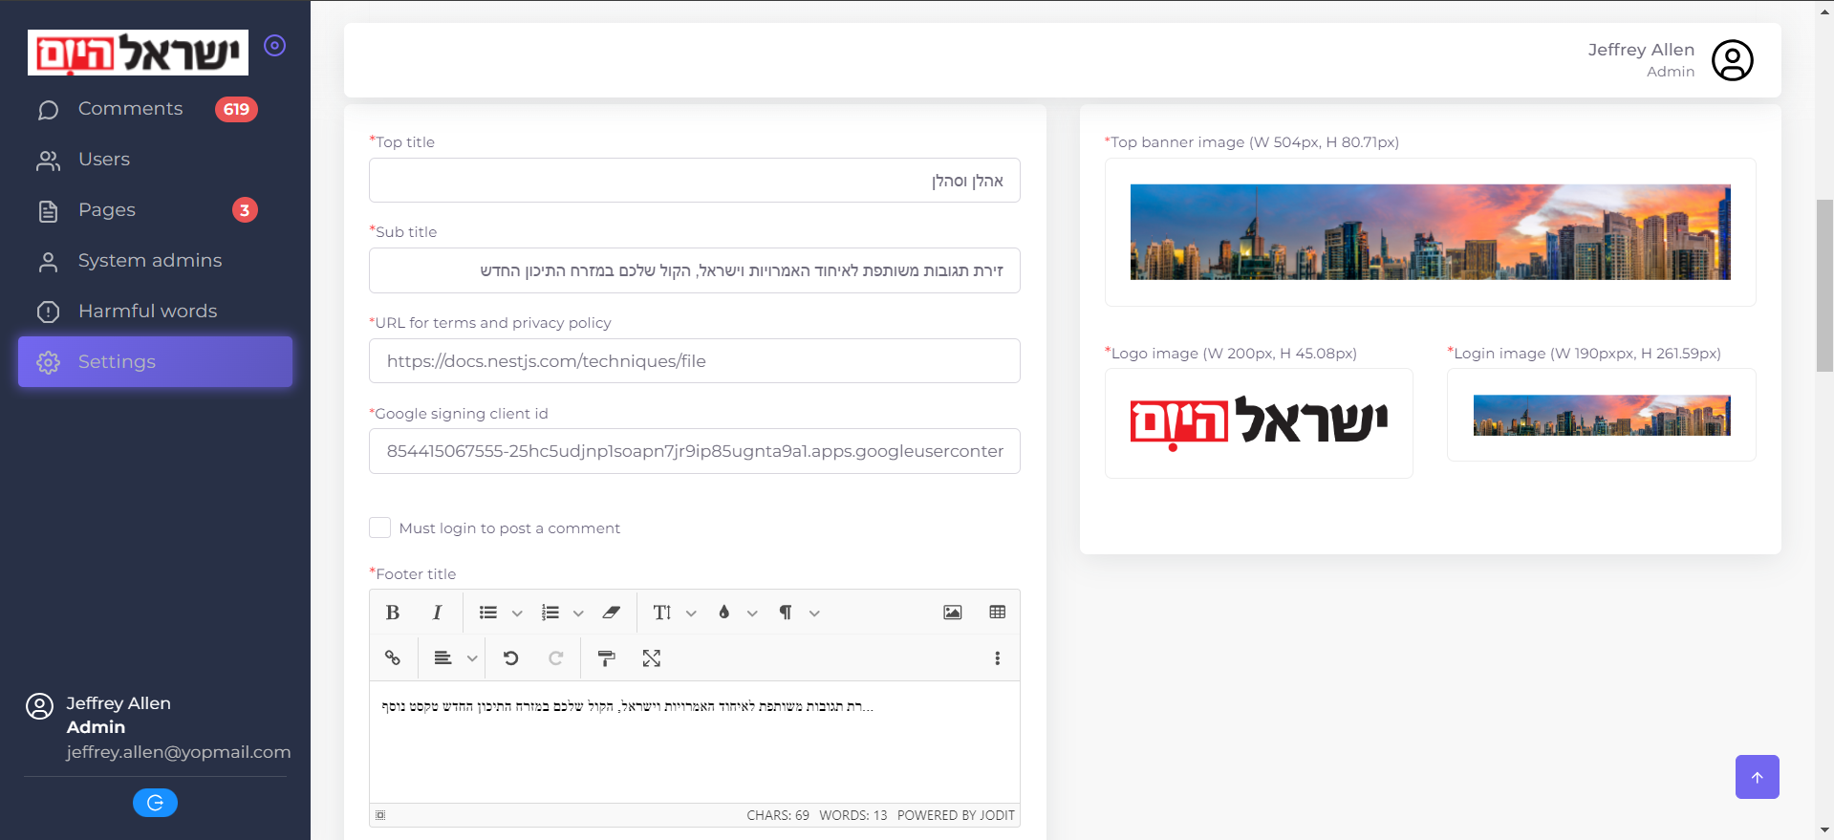Click the top banner skyline image
The height and width of the screenshot is (840, 1834).
(x=1430, y=232)
